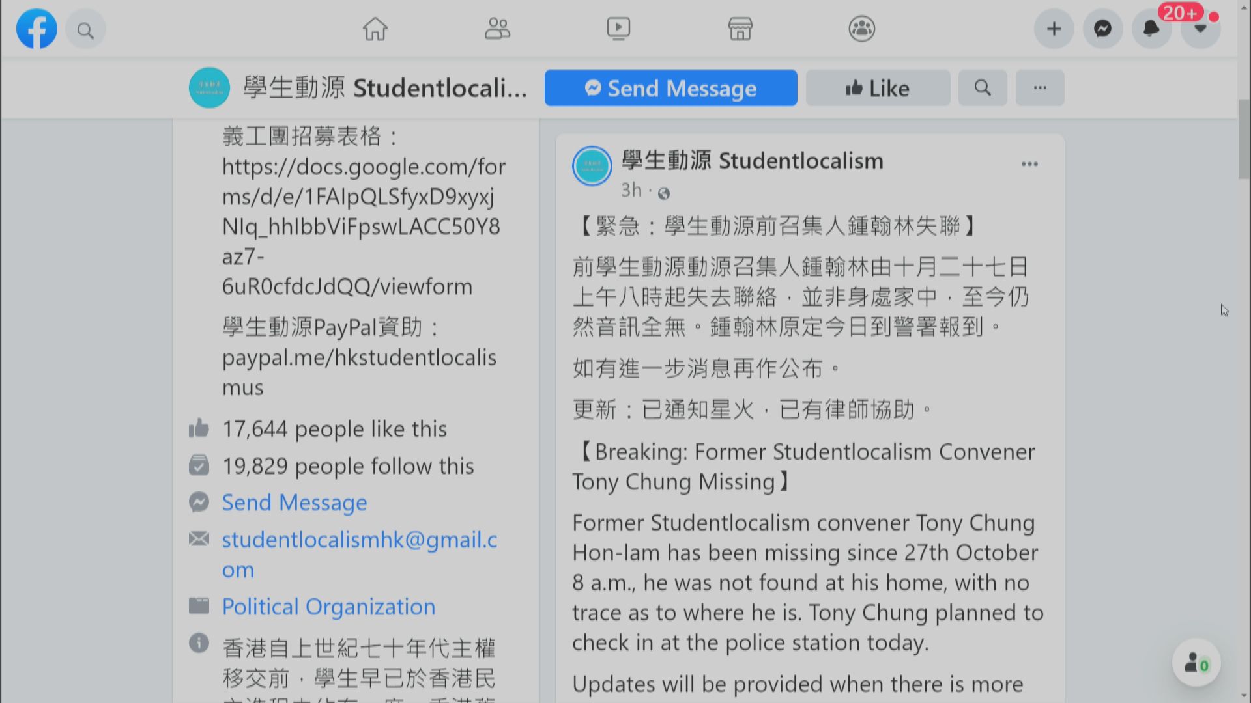Open the page header more options menu

point(1040,88)
